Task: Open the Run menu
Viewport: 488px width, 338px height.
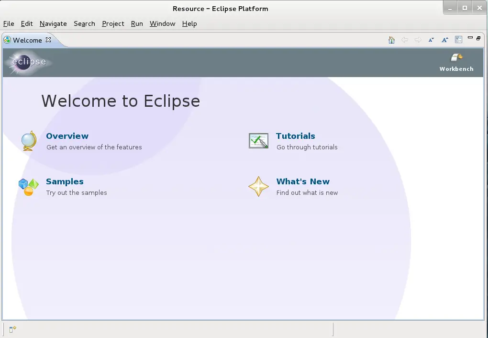Action: tap(137, 23)
